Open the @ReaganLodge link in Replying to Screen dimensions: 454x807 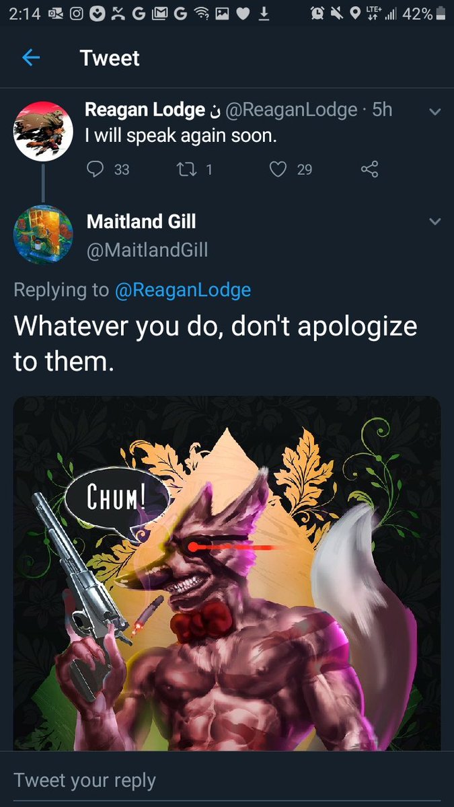tap(183, 290)
